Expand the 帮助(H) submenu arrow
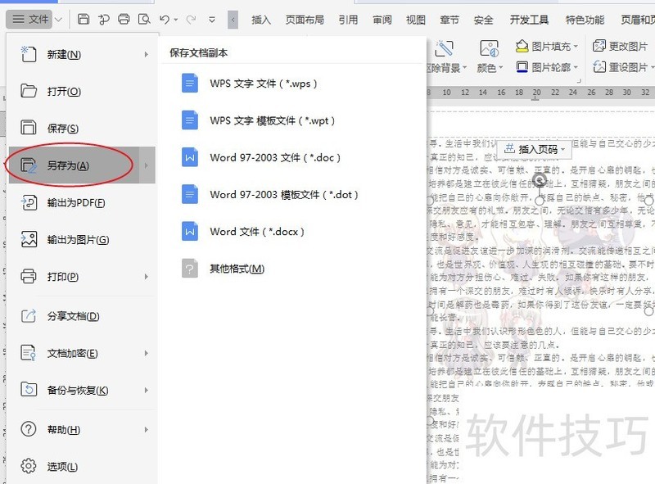Image resolution: width=655 pixels, height=484 pixels. pos(147,429)
